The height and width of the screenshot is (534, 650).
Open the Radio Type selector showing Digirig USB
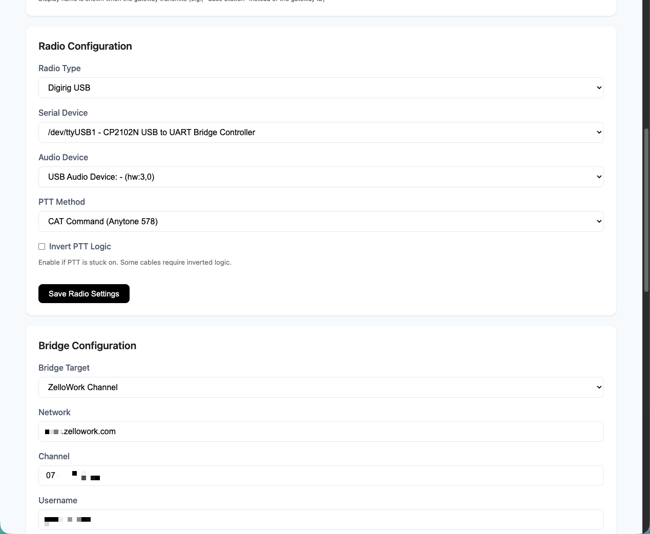pos(321,88)
